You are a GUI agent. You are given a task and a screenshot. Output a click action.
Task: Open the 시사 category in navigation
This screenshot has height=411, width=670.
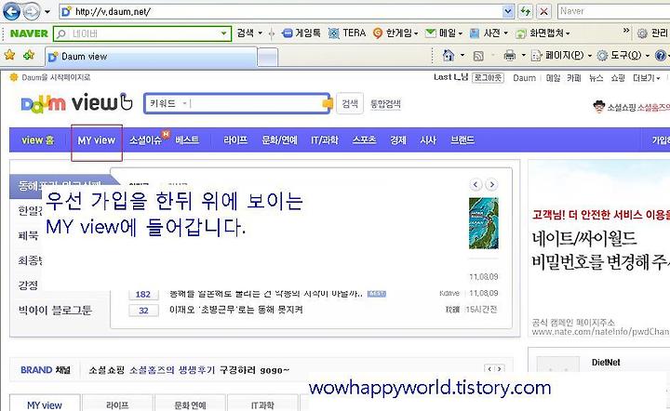[x=428, y=140]
